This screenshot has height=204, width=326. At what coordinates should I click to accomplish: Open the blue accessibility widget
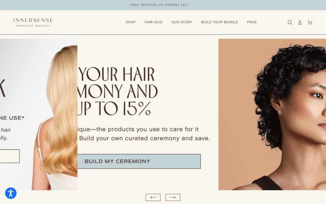coord(11,193)
